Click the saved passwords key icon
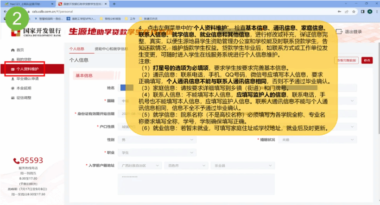This screenshot has width=380, height=205. [x=339, y=12]
